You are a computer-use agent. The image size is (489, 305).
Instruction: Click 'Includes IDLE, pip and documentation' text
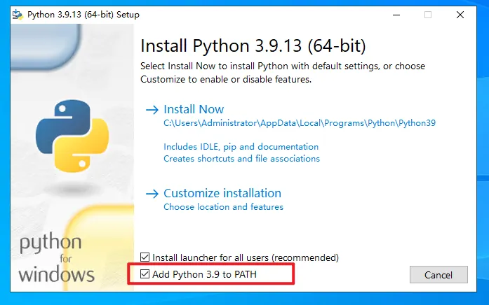pos(241,147)
